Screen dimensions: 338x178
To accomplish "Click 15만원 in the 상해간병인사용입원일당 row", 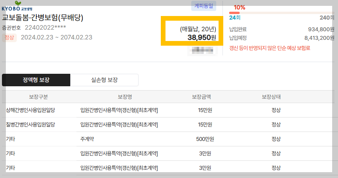I will pos(205,110).
